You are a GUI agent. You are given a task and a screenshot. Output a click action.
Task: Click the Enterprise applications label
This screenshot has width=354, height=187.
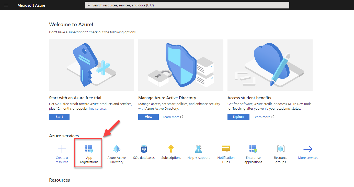click(253, 160)
